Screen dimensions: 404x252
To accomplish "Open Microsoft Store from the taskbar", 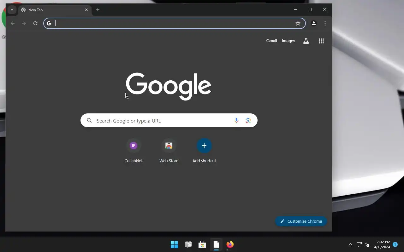I will pos(202,244).
